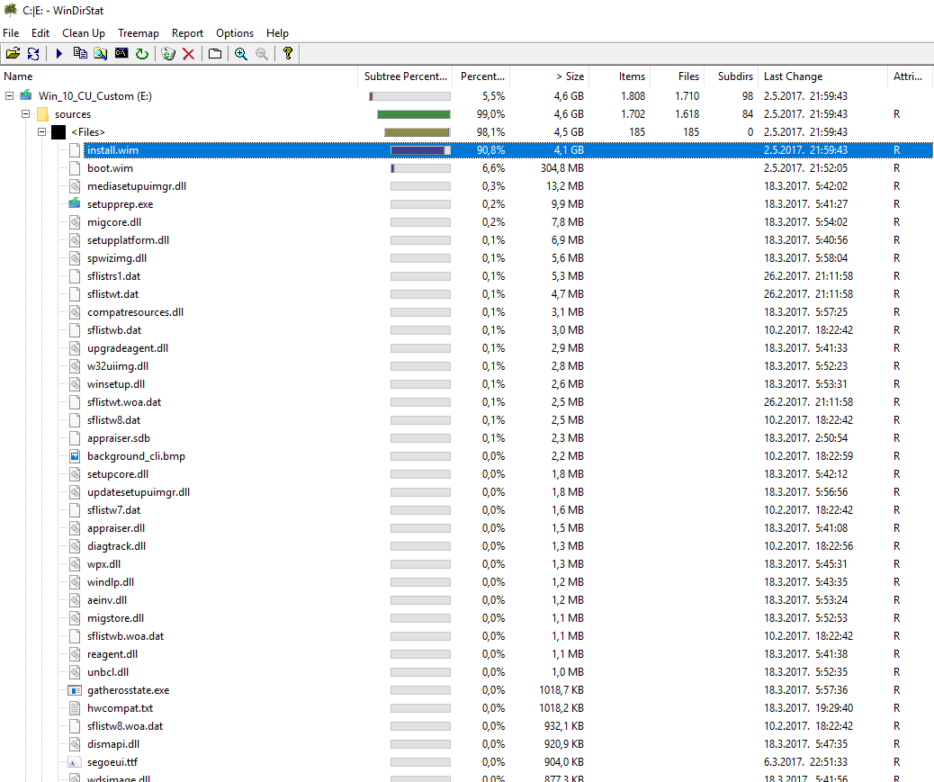
Task: Collapse the Win_10_CU_Custom (E:) tree node
Action: 10,95
